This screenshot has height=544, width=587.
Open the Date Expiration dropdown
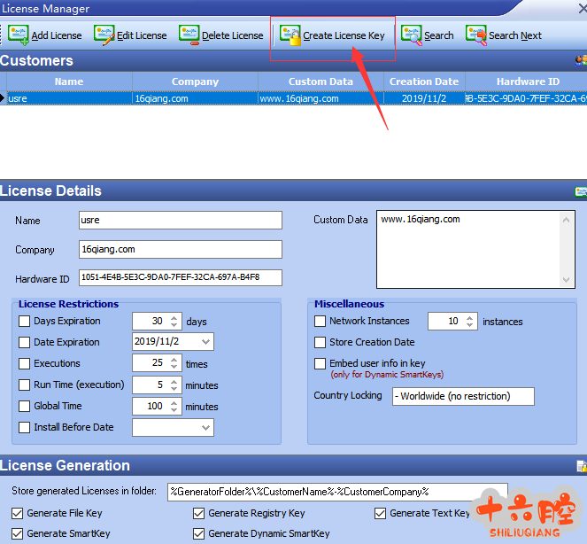pos(205,342)
